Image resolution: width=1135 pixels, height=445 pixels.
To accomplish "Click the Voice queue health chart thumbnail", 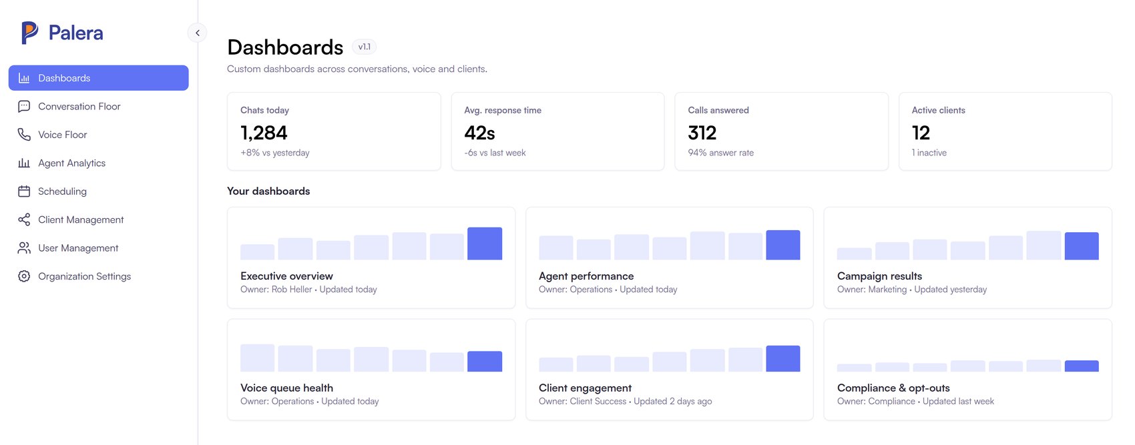I will point(371,358).
